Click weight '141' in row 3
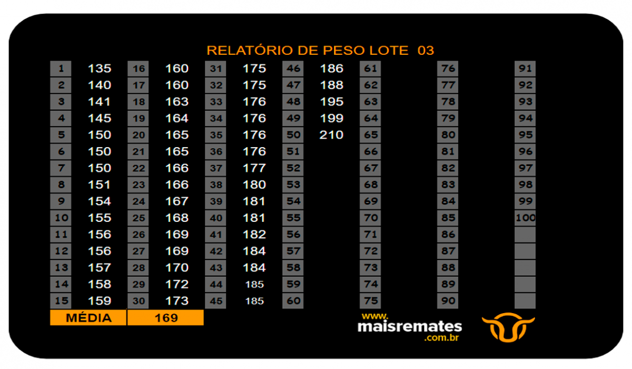The height and width of the screenshot is (369, 632). 100,102
